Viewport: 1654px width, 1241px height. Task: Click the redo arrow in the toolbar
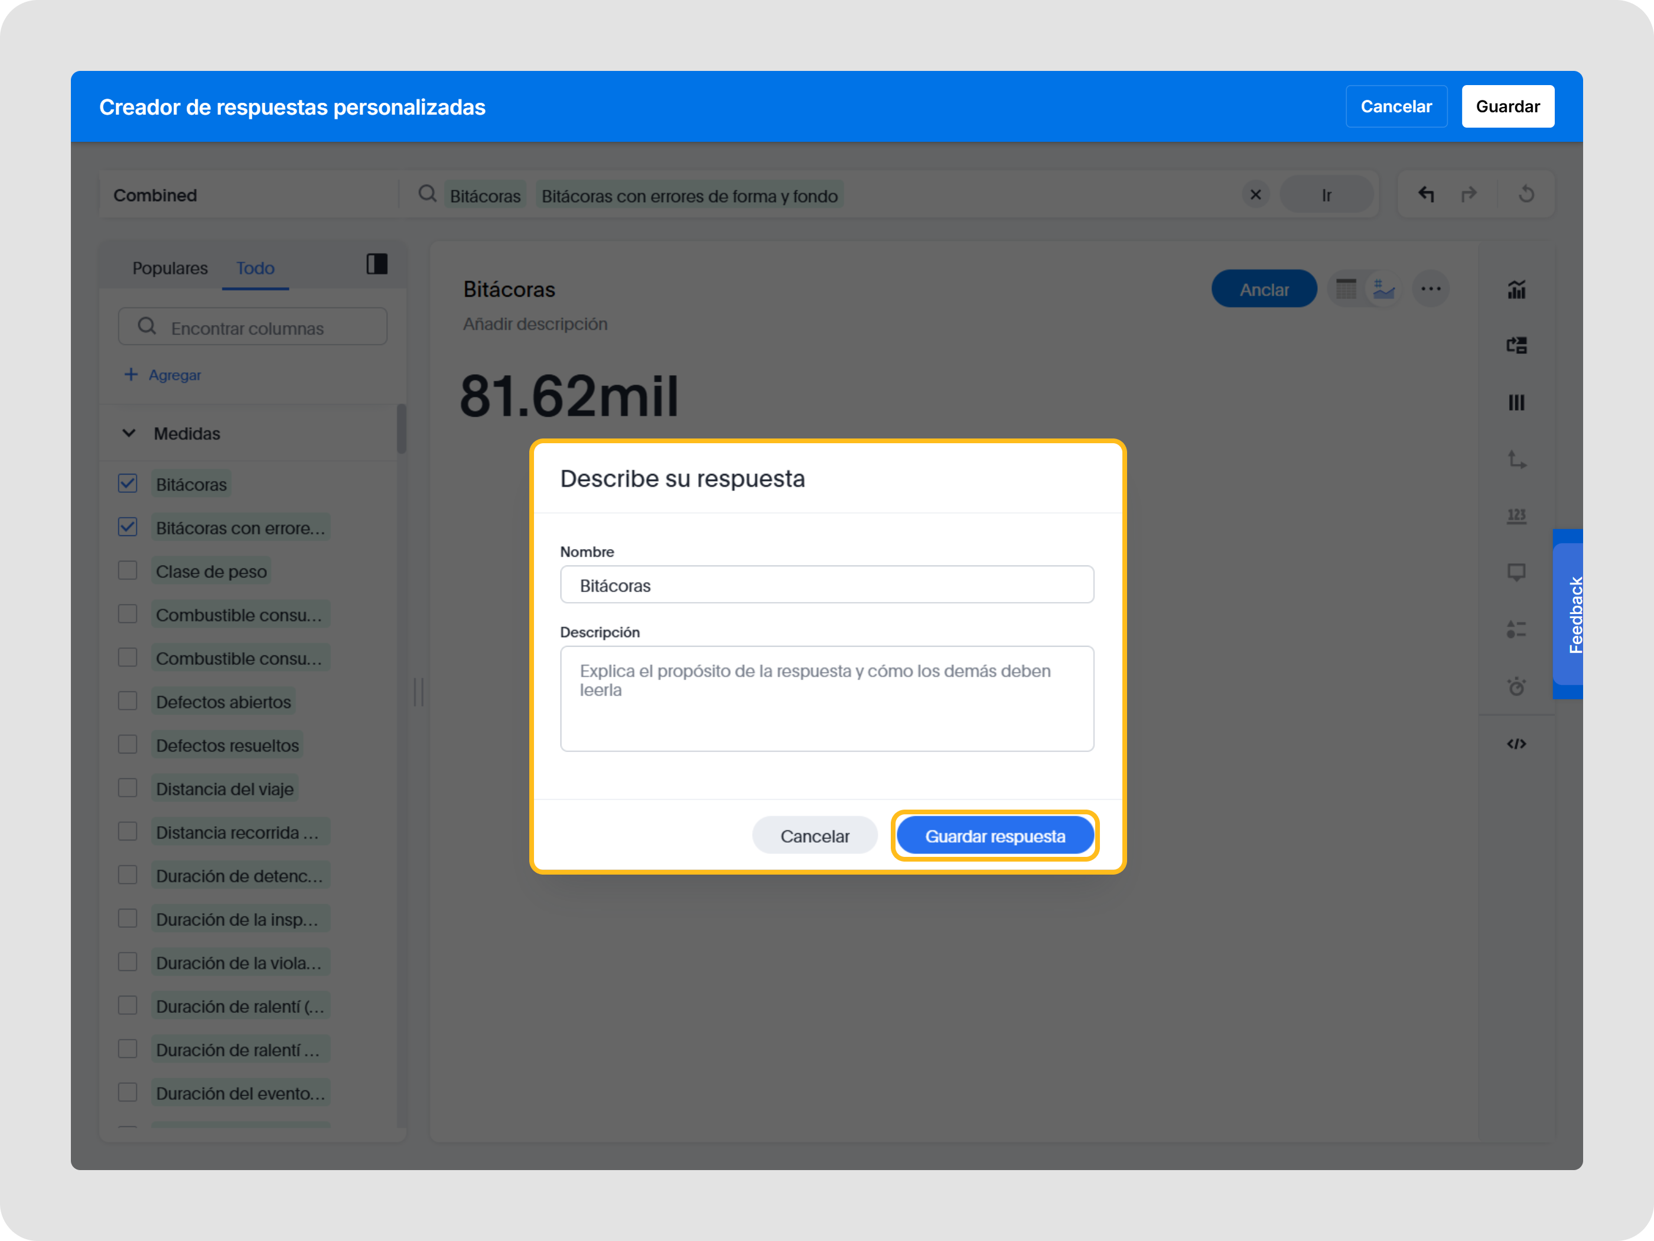(1469, 194)
